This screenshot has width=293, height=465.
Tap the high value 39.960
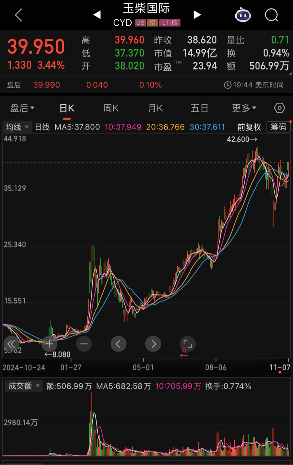pos(130,40)
